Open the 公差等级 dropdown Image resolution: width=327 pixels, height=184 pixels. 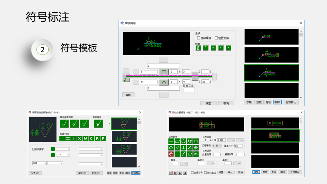point(216,145)
